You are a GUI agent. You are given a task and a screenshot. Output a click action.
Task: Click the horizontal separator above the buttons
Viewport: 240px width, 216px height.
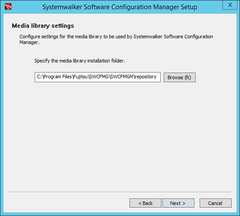tap(120, 192)
